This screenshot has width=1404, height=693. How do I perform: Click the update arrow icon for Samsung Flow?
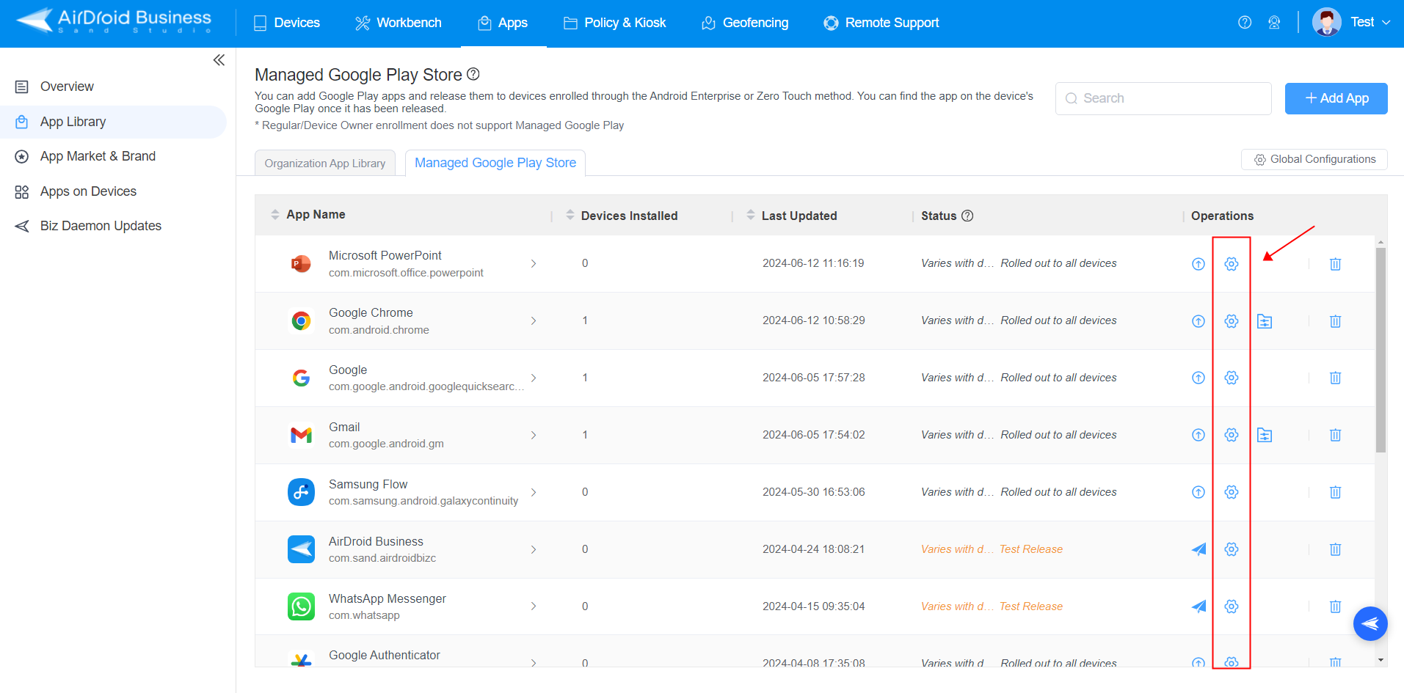tap(1198, 492)
